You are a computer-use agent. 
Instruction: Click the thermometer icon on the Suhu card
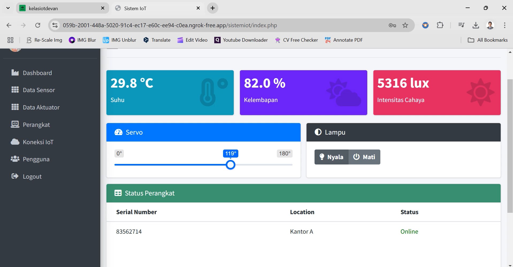pos(214,92)
